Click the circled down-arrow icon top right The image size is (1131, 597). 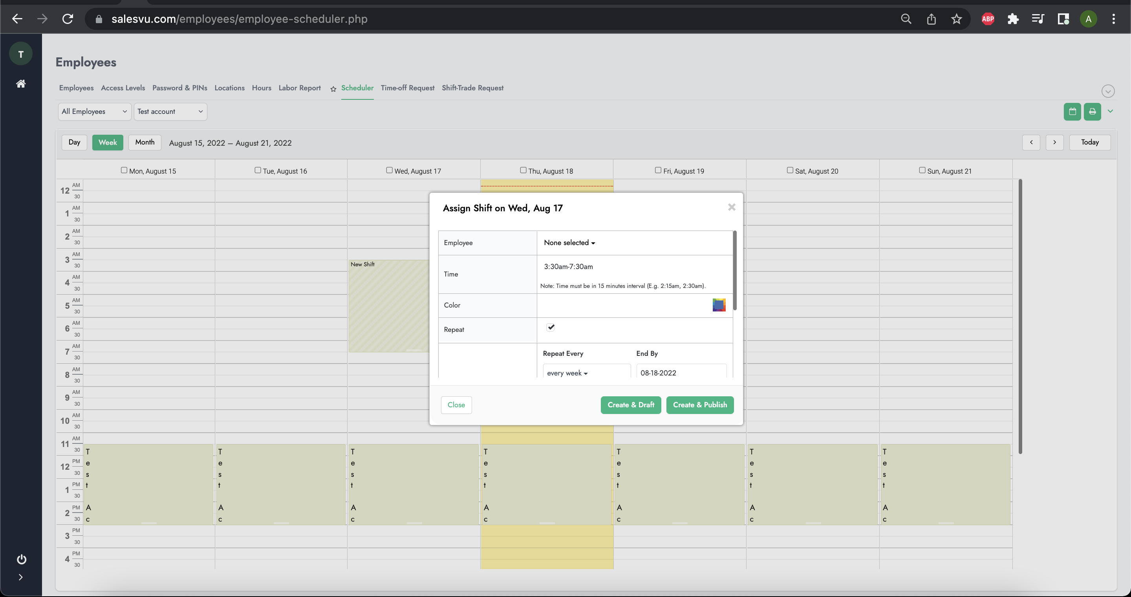(1108, 91)
